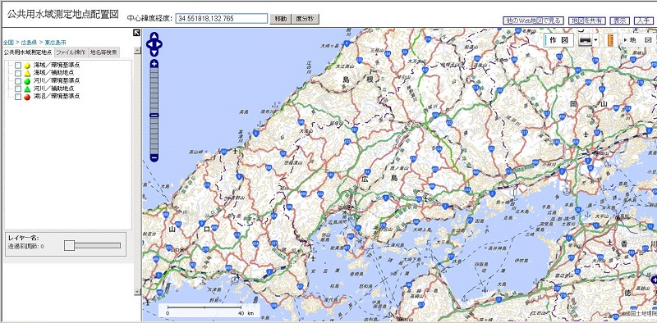Switch to the 公共用水域測定地点 tab

[28, 52]
